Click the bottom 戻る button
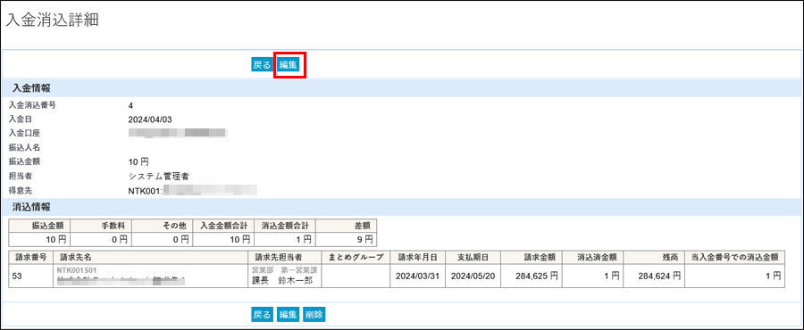The height and width of the screenshot is (330, 804). tap(262, 314)
